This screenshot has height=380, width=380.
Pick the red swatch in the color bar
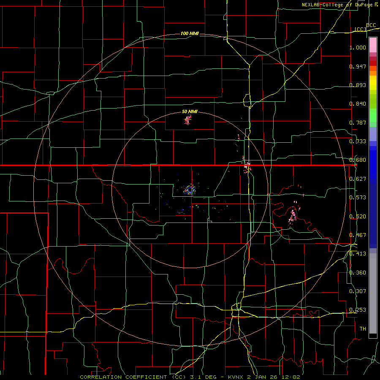(x=373, y=63)
